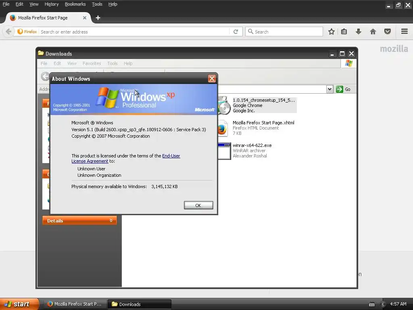Open File menu in Downloads window
Screen dimensions: 413x310
pos(44,63)
